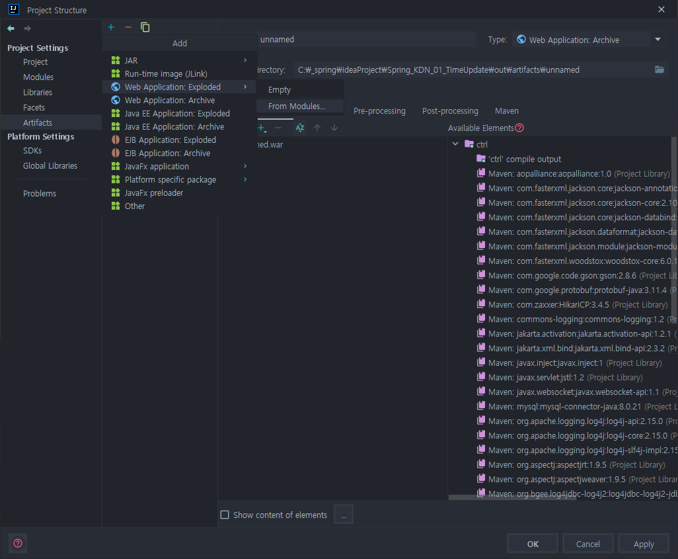Image resolution: width=678 pixels, height=559 pixels.
Task: Switch to the Pre-processing tab
Action: (x=379, y=111)
